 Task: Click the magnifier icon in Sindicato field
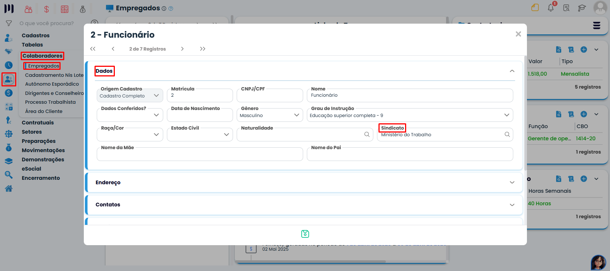click(507, 134)
